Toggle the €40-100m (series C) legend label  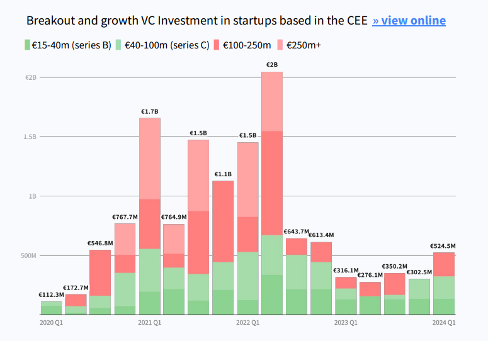coord(167,45)
